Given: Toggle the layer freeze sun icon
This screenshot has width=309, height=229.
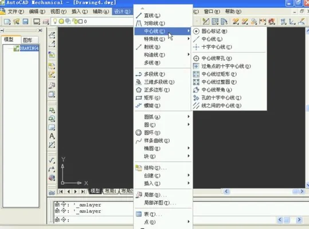Looking at the screenshot, I should 61,21.
